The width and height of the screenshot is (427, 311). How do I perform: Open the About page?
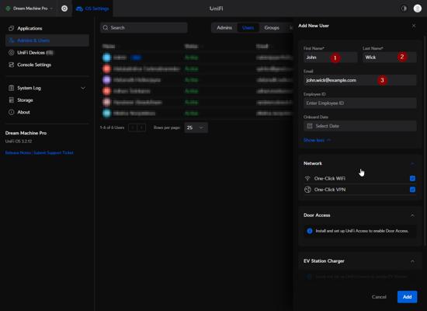tap(23, 112)
